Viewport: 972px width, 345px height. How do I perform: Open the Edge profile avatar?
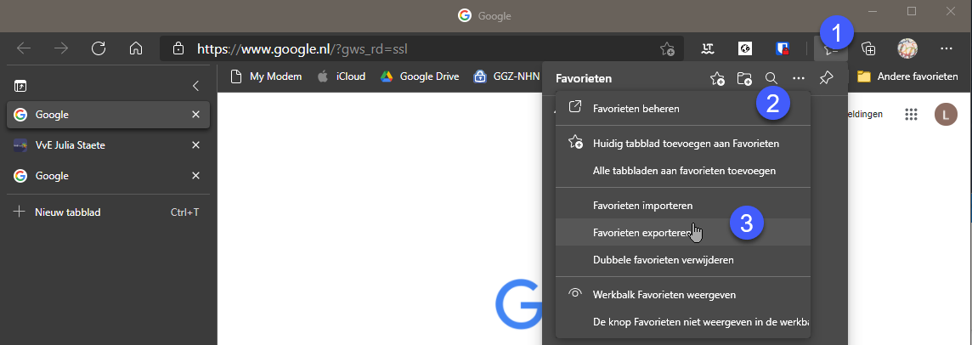pos(907,48)
